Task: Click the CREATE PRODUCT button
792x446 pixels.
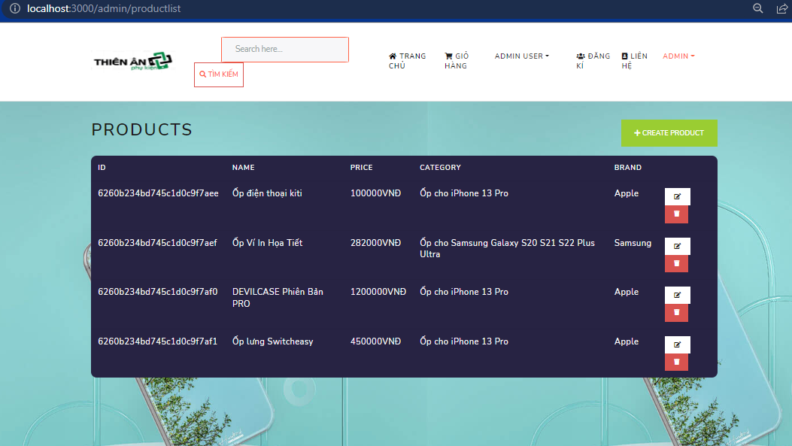Action: tap(669, 133)
